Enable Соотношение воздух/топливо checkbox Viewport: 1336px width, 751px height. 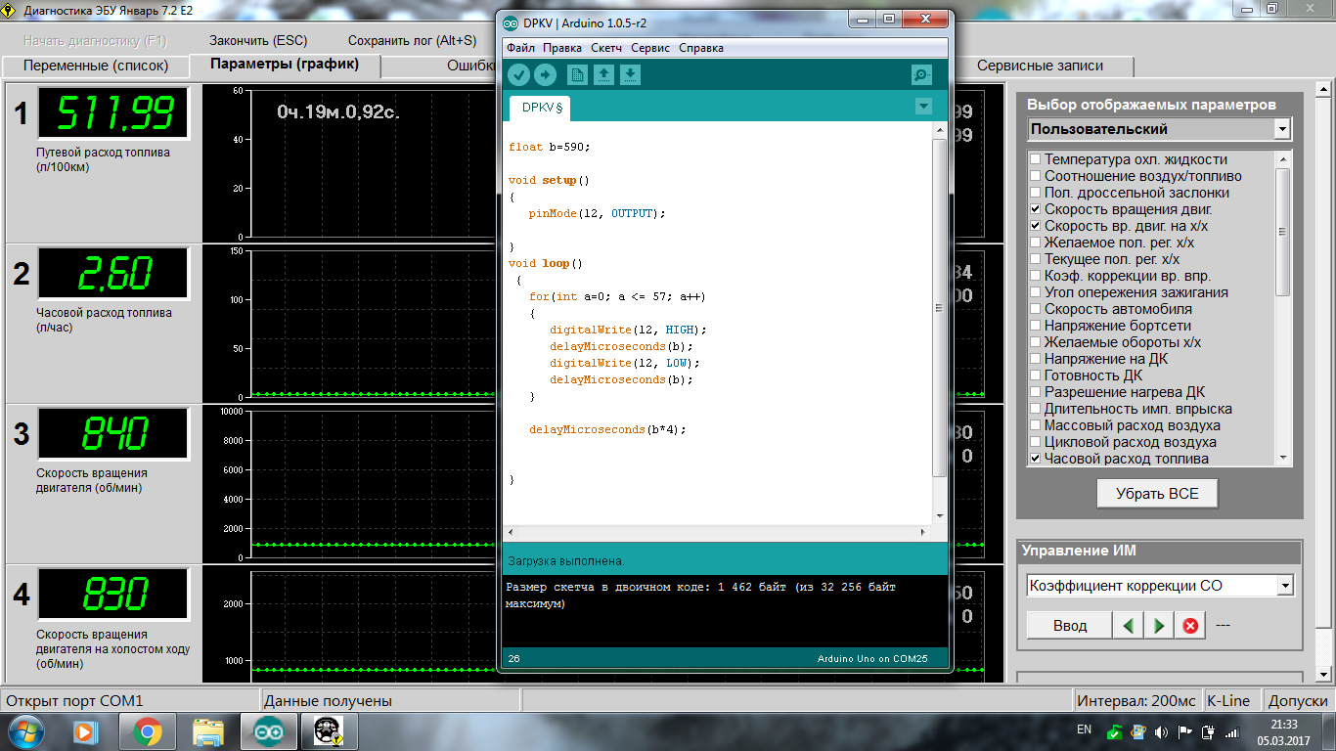click(1036, 176)
